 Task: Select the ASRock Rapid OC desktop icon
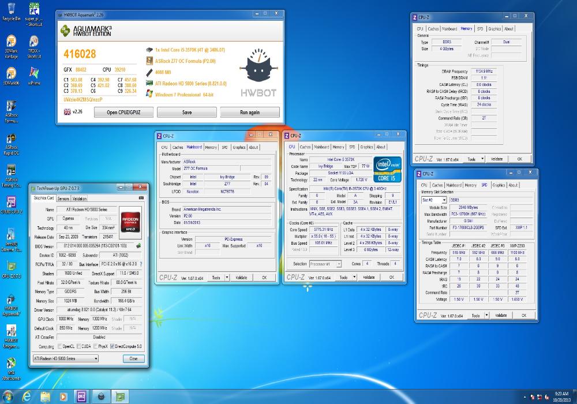[11, 144]
